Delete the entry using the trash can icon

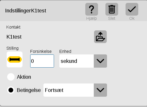112,9
